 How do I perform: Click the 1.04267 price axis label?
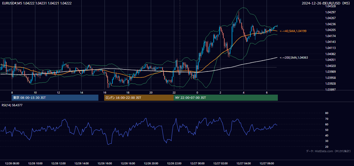[x=330, y=18]
